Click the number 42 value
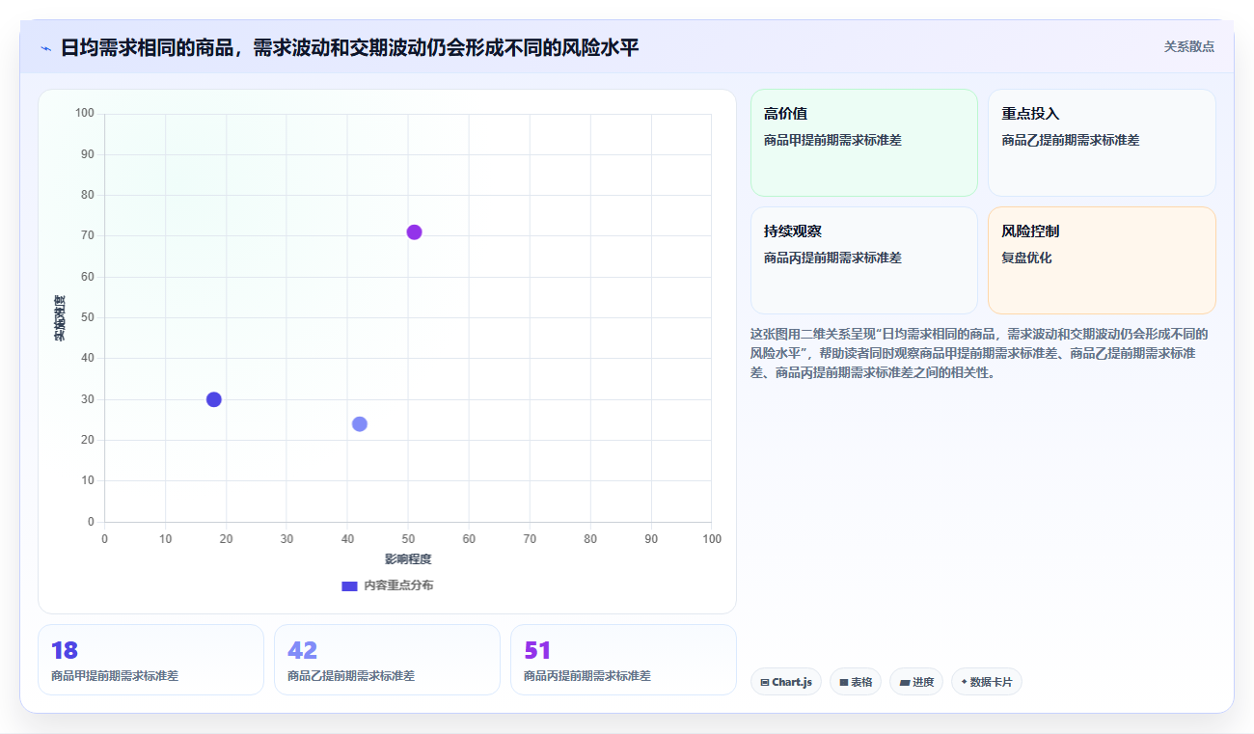 pyautogui.click(x=302, y=650)
